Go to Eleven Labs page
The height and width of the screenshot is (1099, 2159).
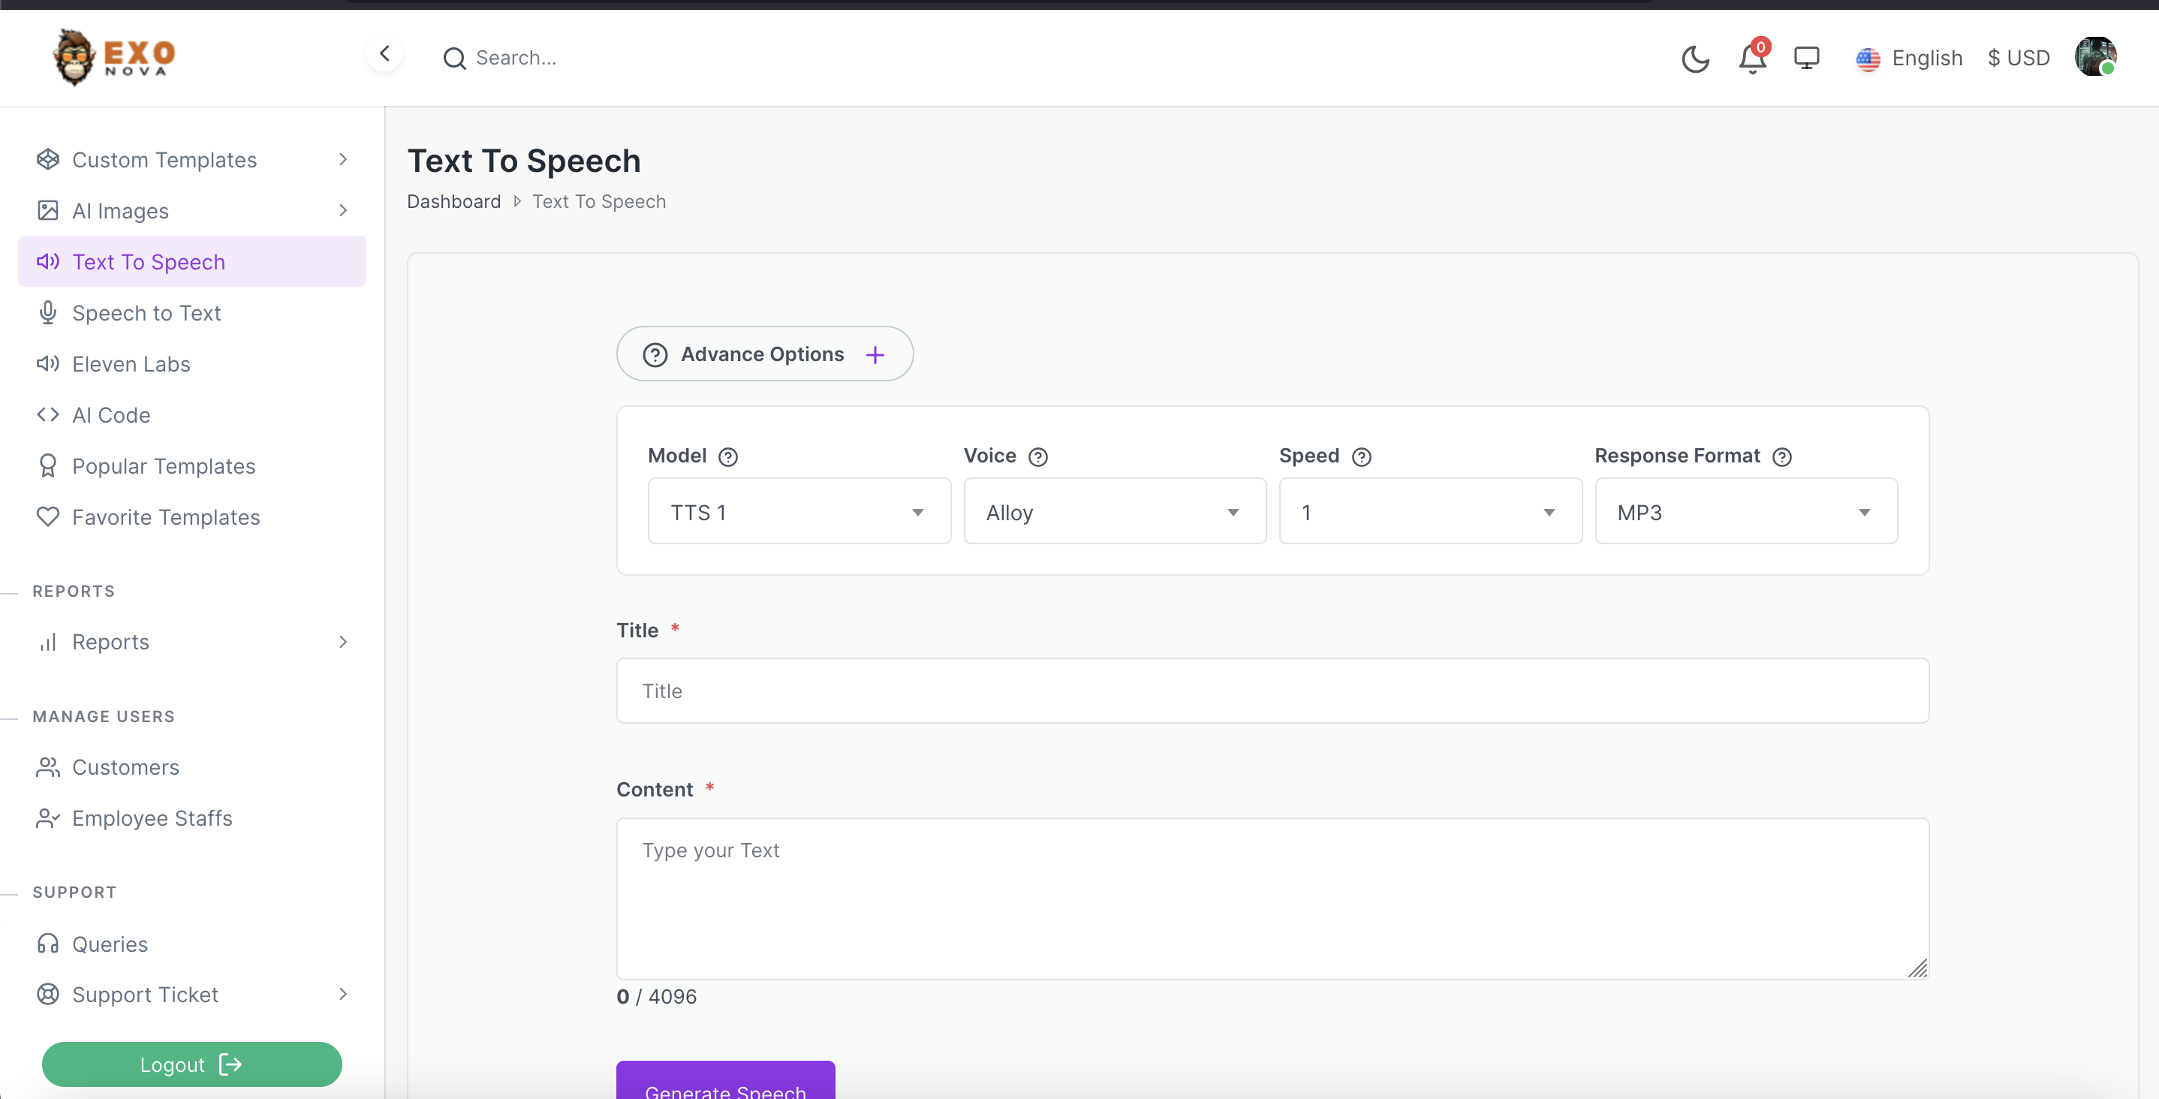tap(131, 364)
